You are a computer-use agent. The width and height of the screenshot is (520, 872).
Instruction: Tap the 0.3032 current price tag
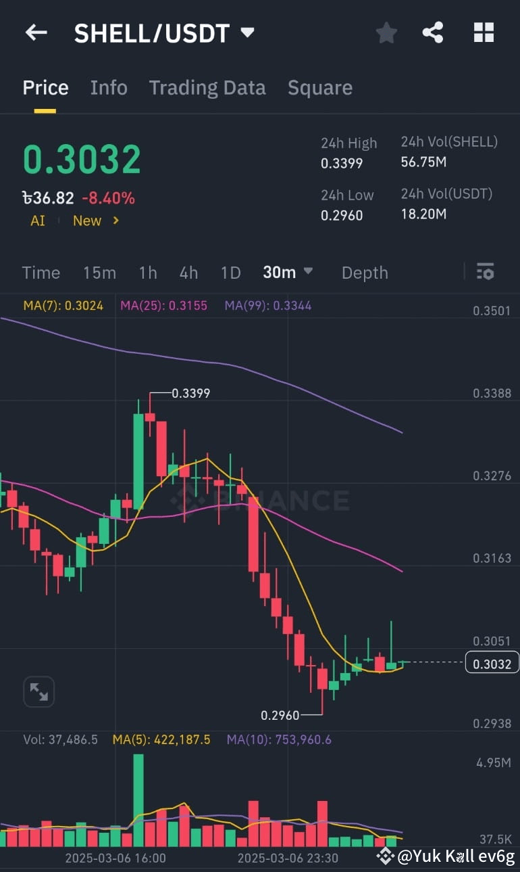(x=492, y=663)
